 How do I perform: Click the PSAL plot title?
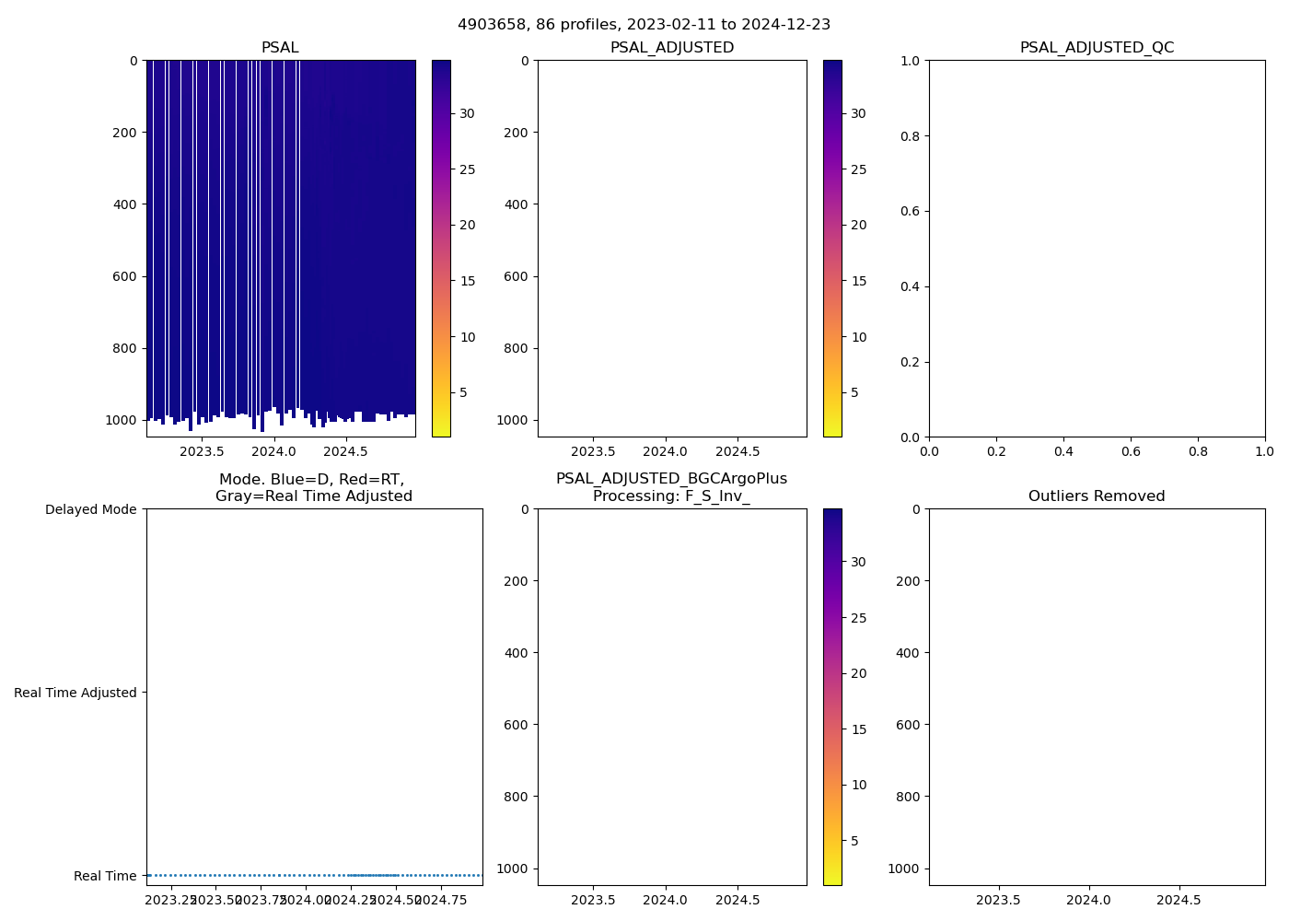click(280, 48)
